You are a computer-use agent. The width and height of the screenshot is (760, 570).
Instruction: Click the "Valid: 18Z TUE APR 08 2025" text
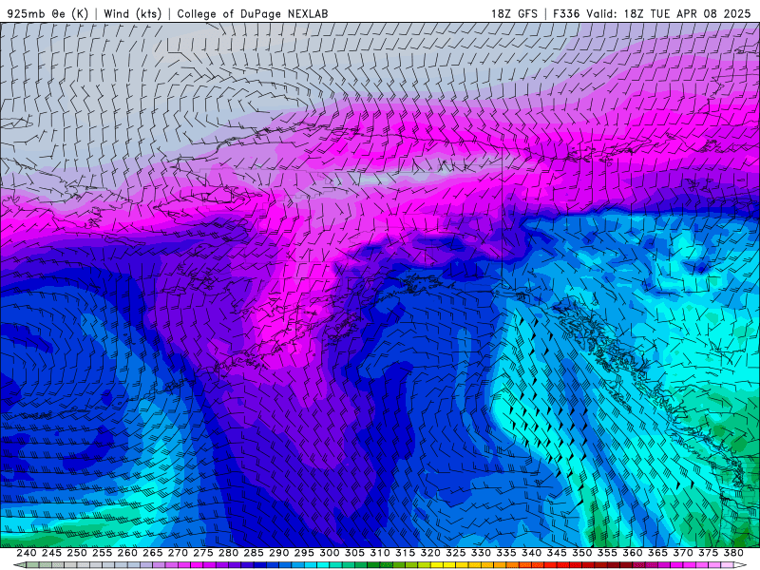[669, 13]
